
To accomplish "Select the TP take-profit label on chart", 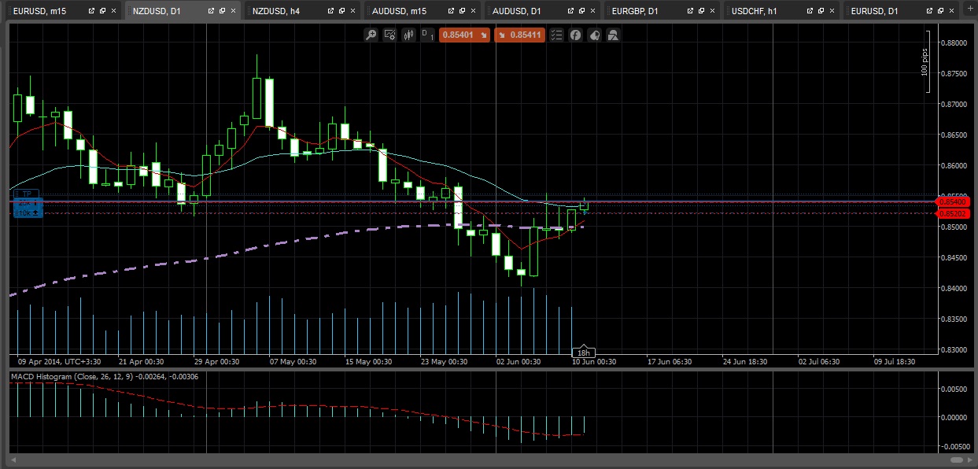I will (x=27, y=194).
